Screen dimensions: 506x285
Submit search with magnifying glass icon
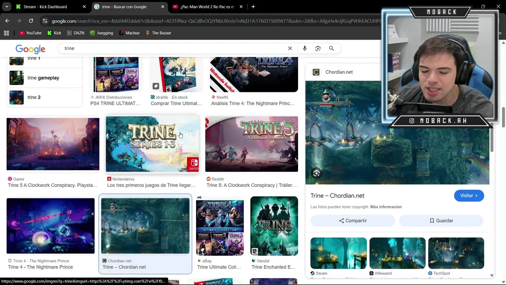(x=331, y=48)
